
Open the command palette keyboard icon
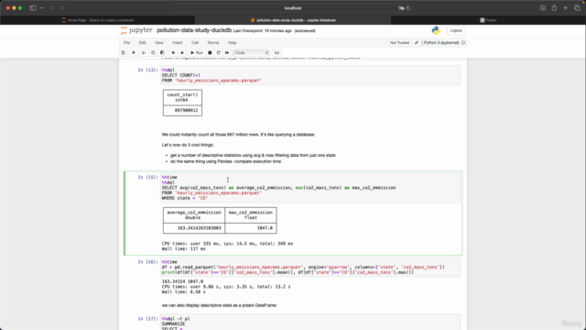[277, 53]
